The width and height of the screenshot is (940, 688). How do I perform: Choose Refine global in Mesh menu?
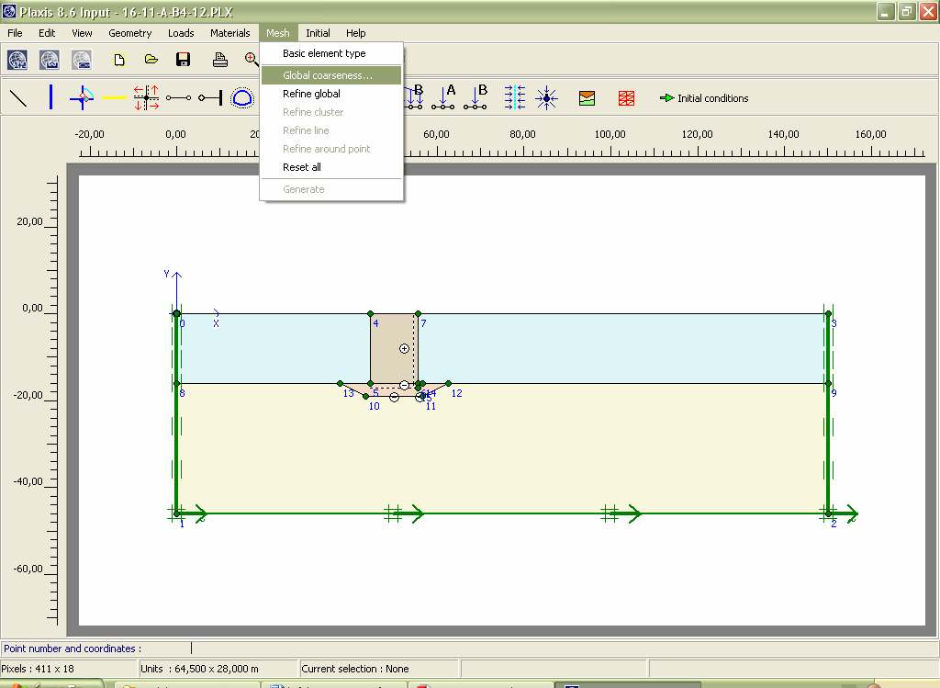tap(331, 94)
